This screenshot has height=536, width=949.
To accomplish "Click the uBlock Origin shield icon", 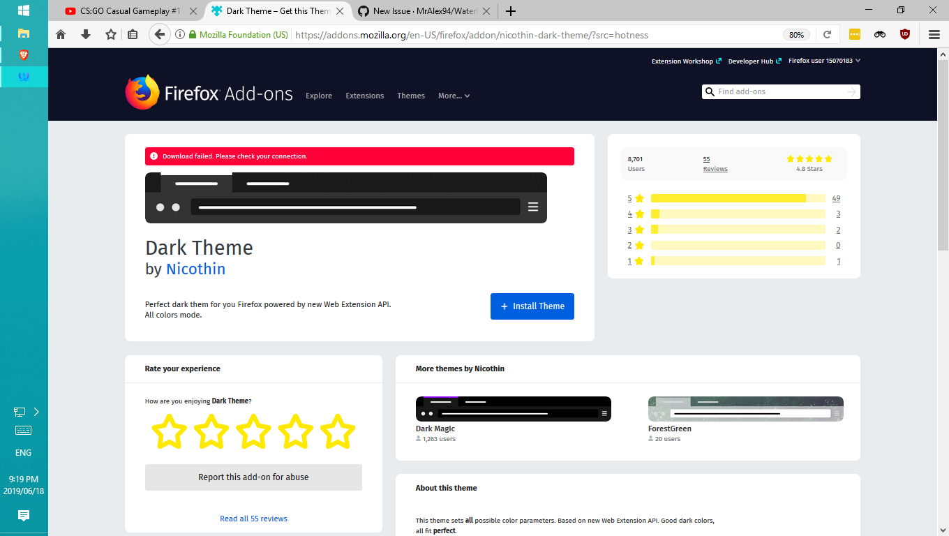I will [905, 34].
